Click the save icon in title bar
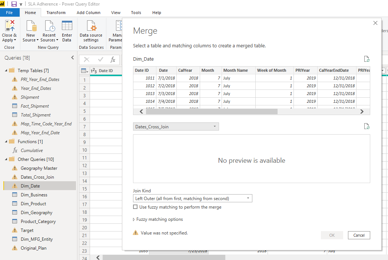 14,4
